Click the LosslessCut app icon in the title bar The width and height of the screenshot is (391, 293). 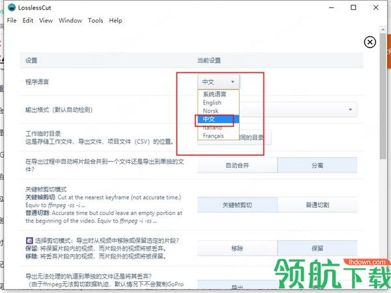click(12, 7)
